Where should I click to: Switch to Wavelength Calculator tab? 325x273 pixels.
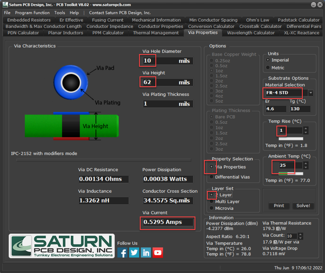click(251, 33)
